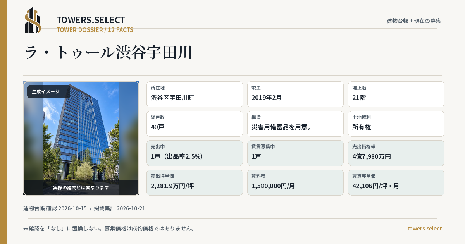Viewport: 465px width, 244px height.
Task: Select the 土地権利 value 所有権
Action: [x=362, y=127]
